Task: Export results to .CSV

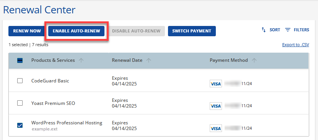Action: click(x=295, y=45)
